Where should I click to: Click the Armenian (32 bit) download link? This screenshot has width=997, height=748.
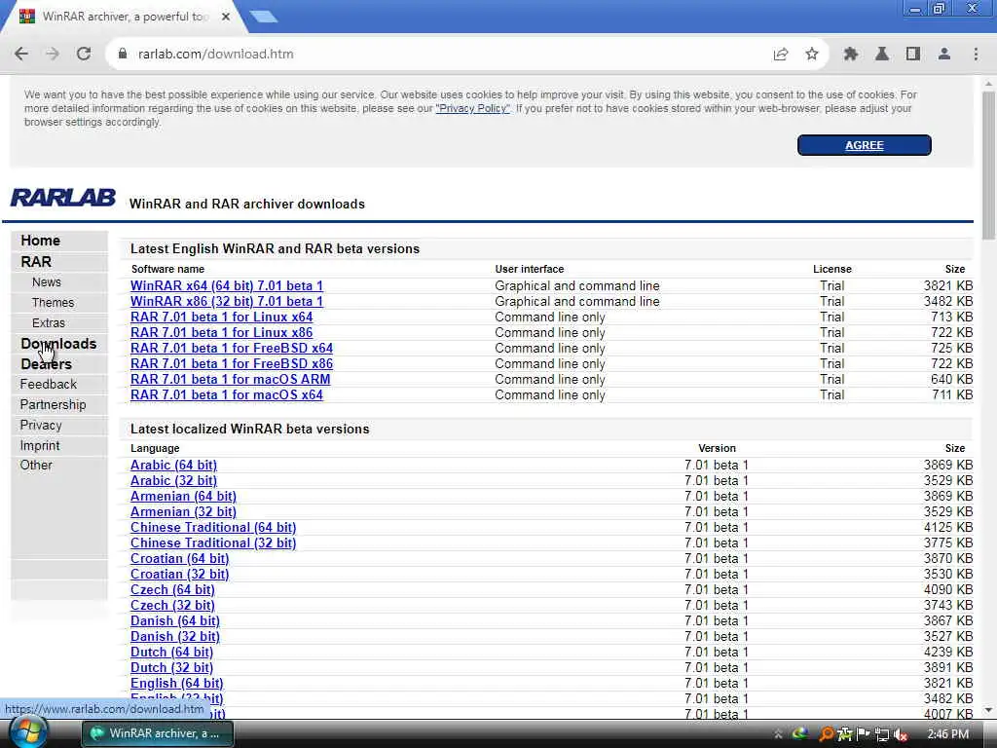[183, 512]
